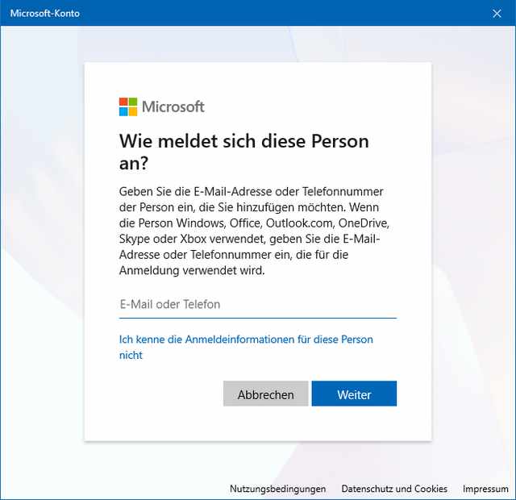Open the Datenschutz und Cookies link
This screenshot has height=500, width=516.
point(394,489)
